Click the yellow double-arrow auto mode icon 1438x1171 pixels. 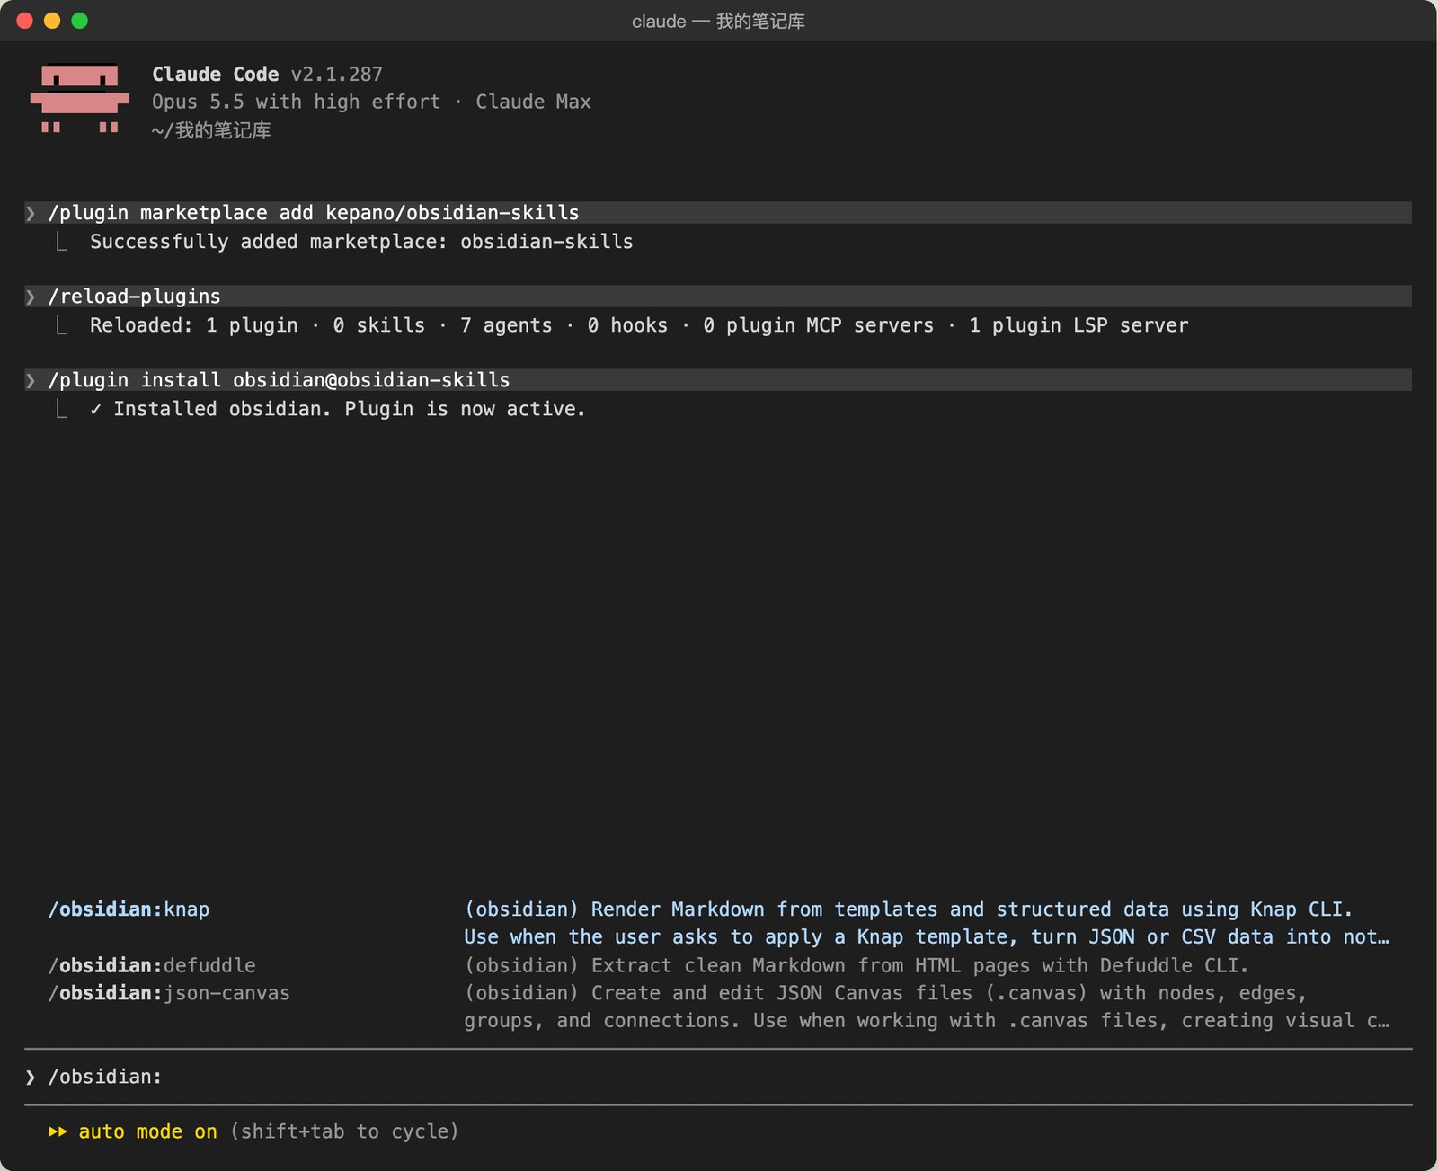[58, 1131]
